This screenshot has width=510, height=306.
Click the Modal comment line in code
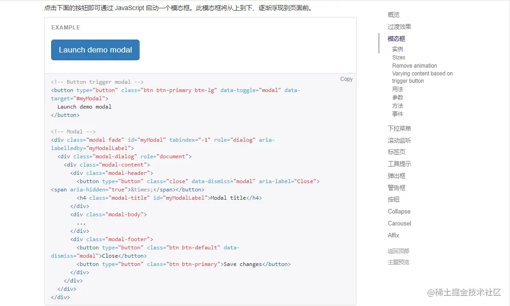tap(73, 132)
